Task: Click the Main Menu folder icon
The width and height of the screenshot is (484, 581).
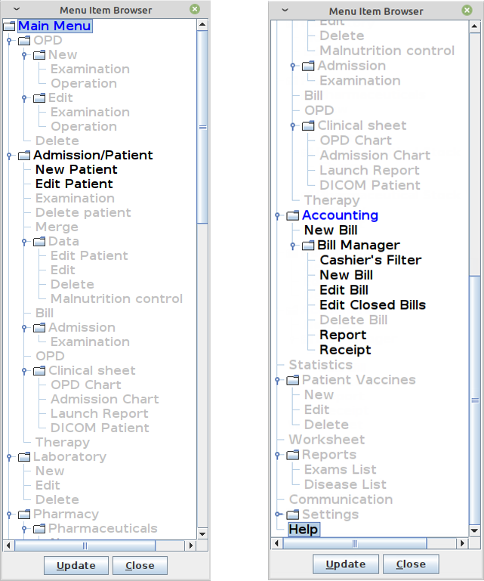Action: pos(9,26)
